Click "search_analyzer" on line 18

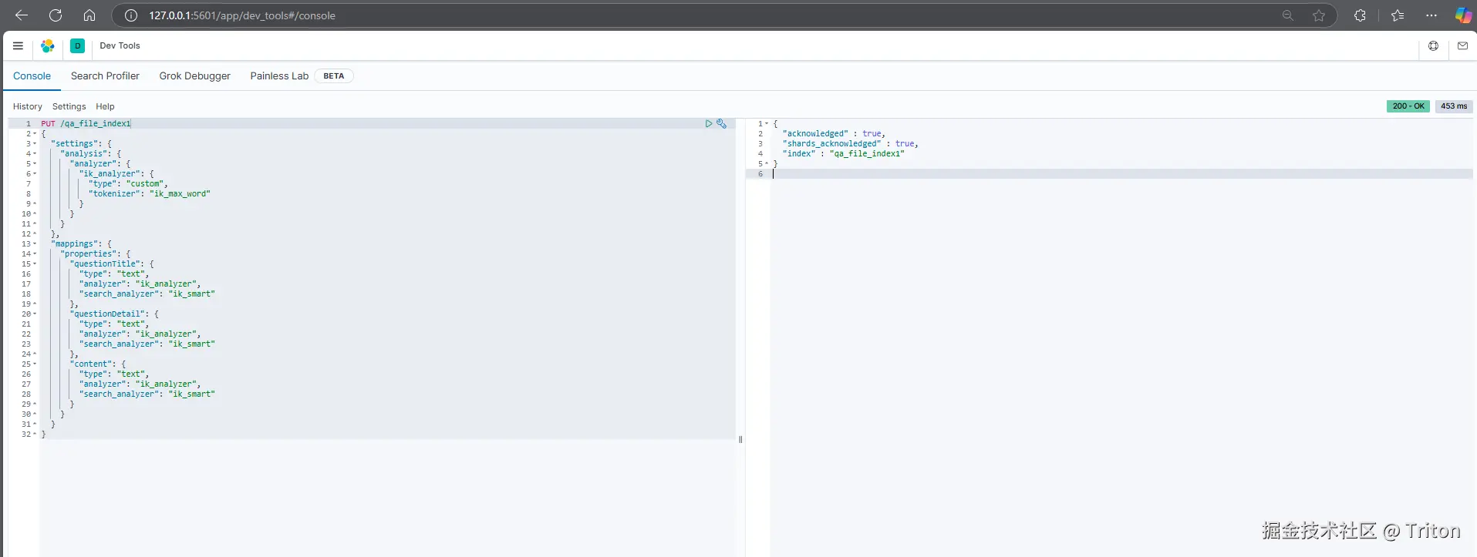pos(118,294)
